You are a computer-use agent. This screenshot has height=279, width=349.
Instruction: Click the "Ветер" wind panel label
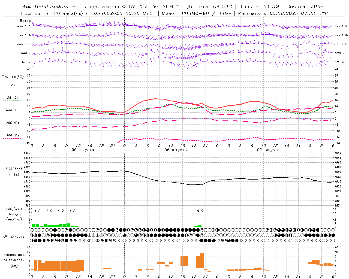coord(25,21)
